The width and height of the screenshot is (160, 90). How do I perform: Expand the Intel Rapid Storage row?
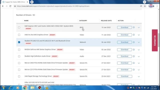(139, 76)
